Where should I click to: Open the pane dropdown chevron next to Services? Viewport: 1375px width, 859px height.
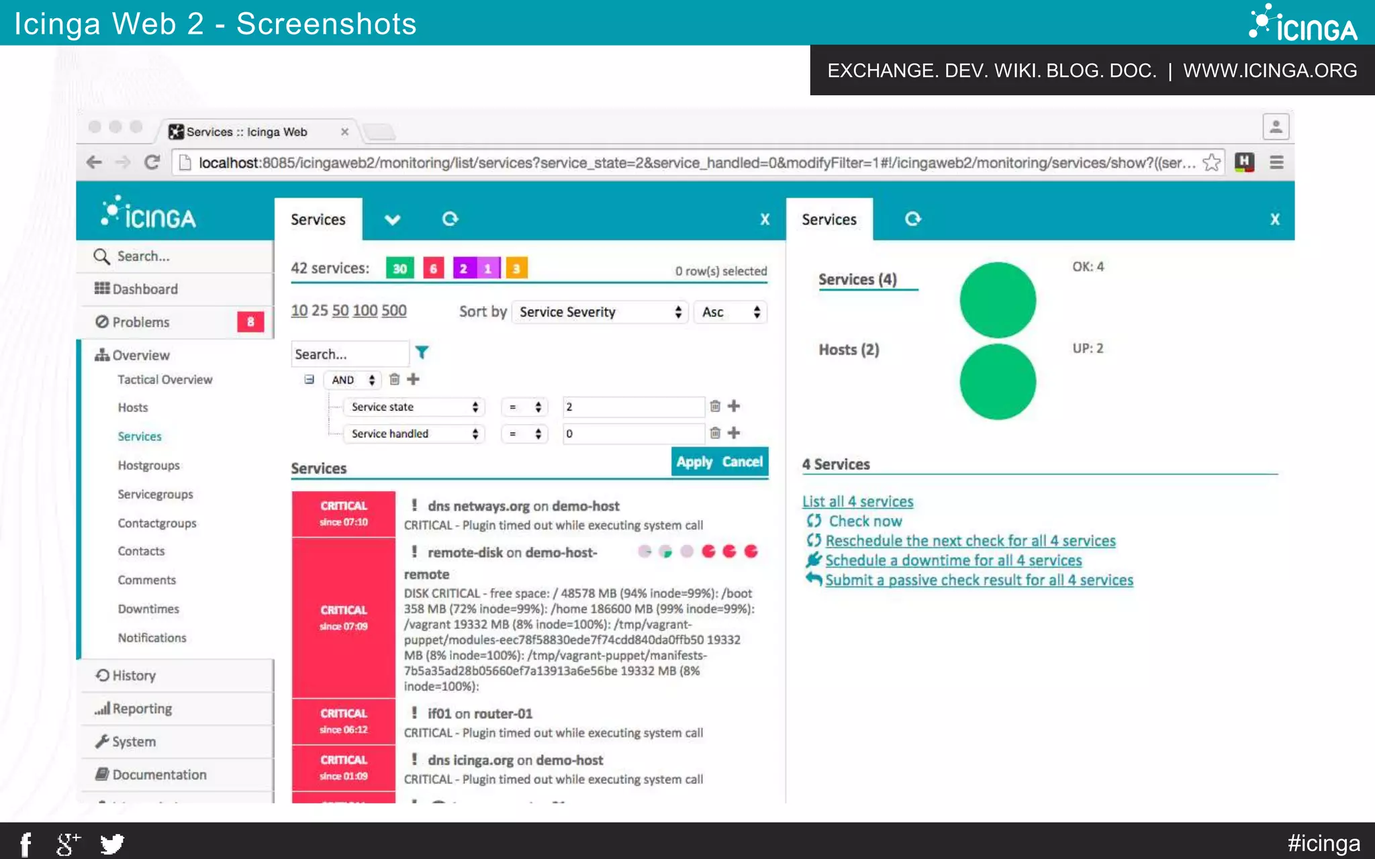point(392,219)
